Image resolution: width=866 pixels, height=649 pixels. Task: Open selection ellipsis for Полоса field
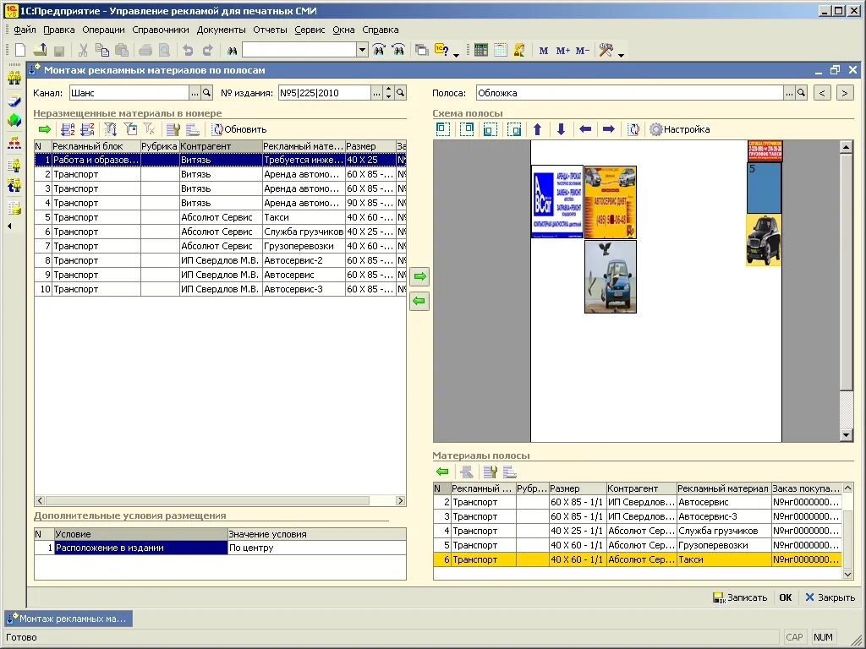789,93
